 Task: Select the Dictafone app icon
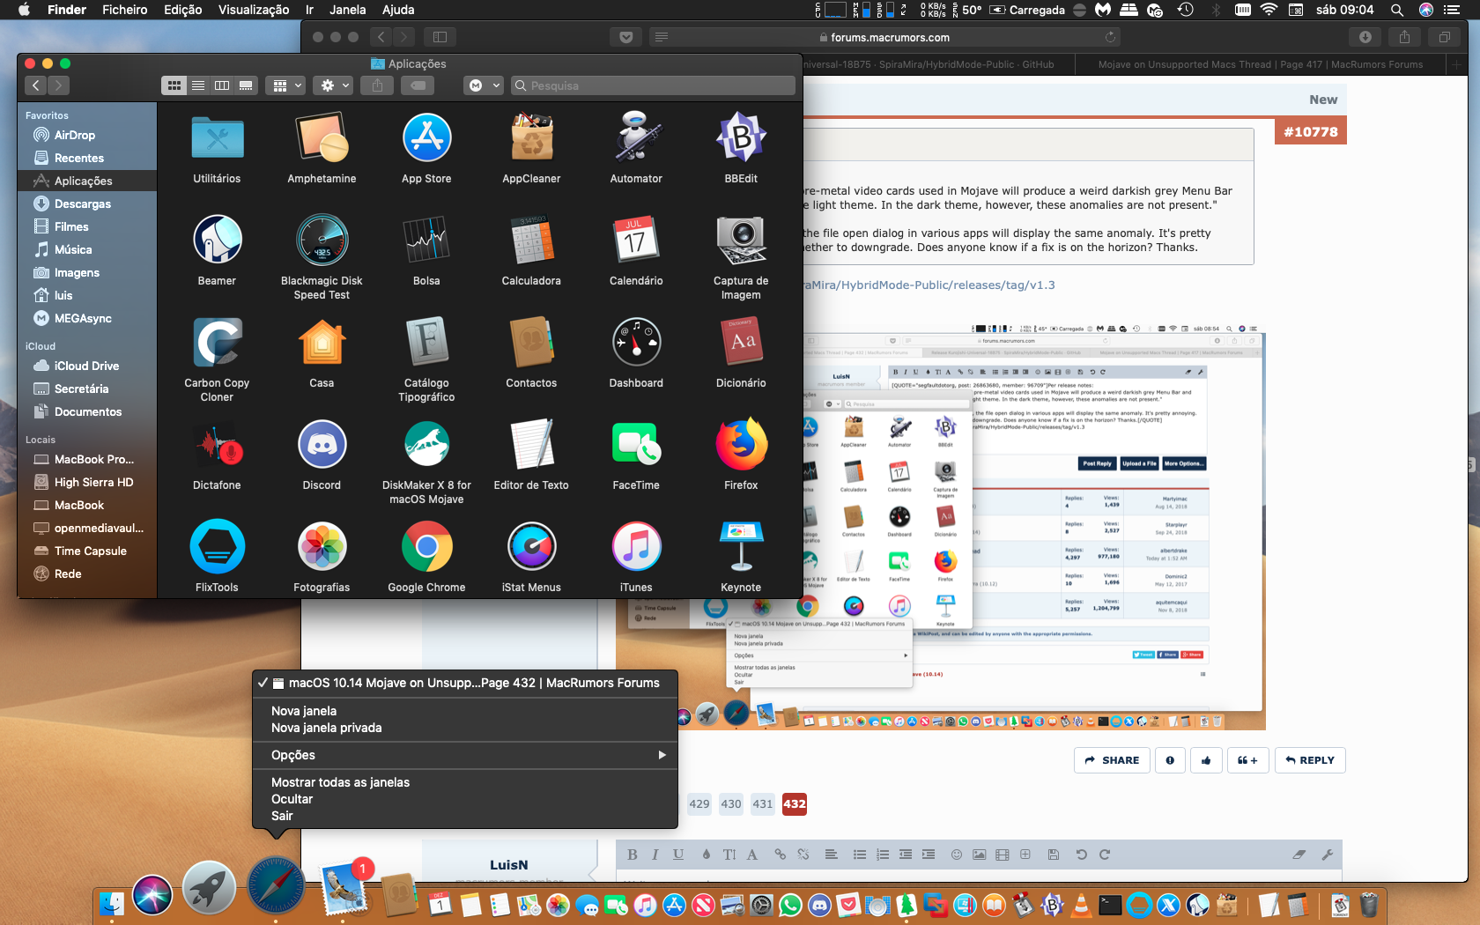(x=217, y=444)
